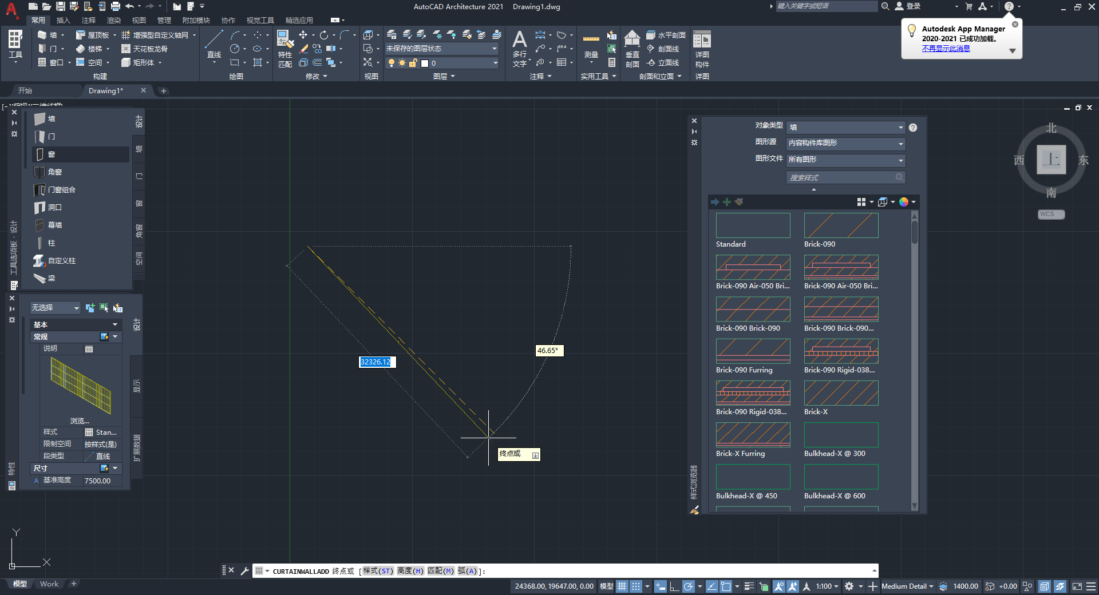Toggle lineweight display in status bar
Viewport: 1099px width, 595px height.
coord(749,586)
